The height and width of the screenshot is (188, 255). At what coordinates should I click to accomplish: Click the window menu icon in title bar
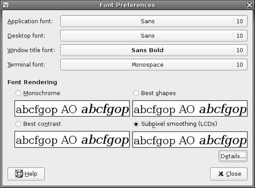tap(5, 5)
